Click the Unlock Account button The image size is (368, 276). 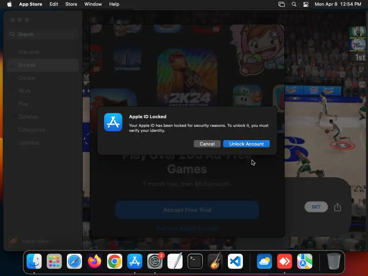[246, 144]
